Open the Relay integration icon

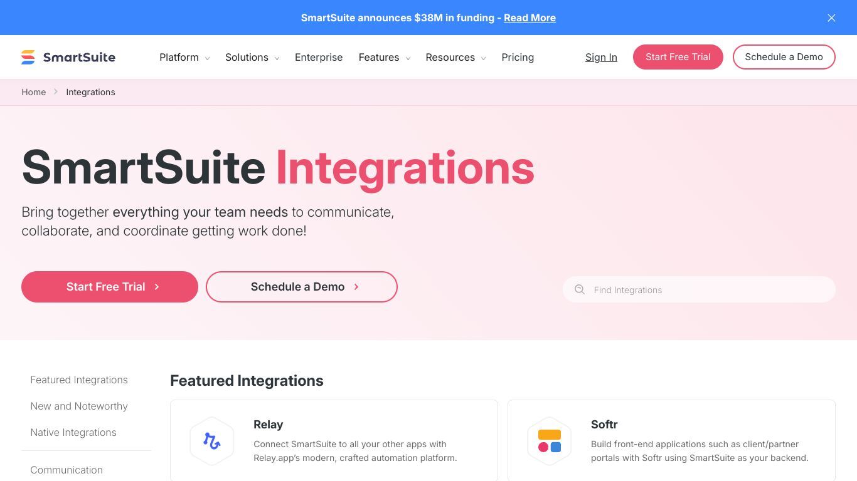tap(212, 442)
